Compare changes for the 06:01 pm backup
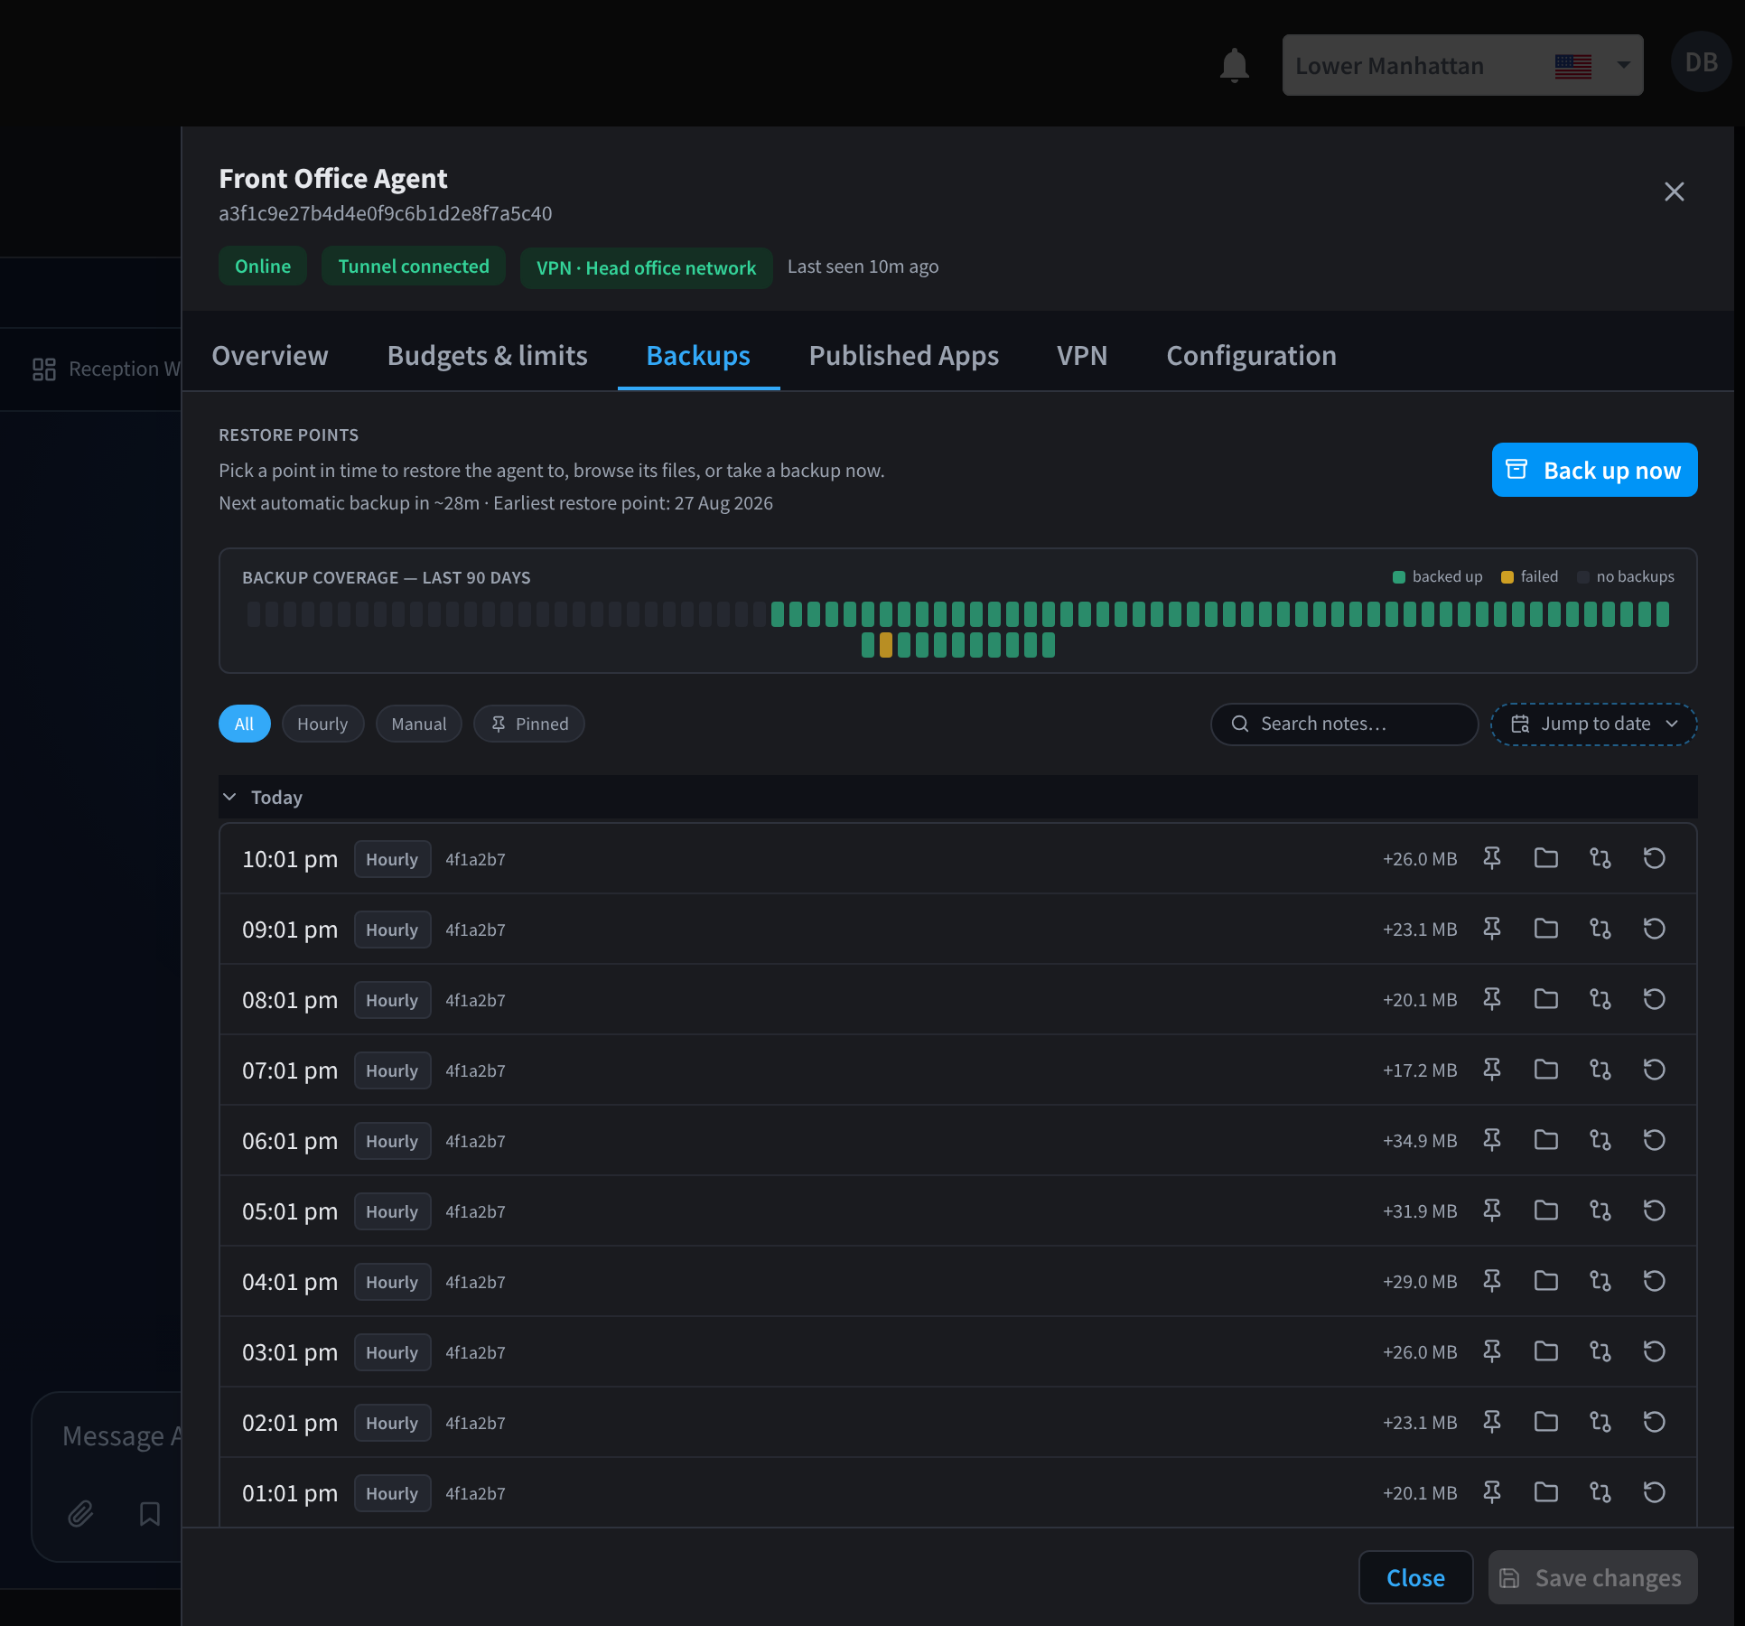 tap(1600, 1140)
